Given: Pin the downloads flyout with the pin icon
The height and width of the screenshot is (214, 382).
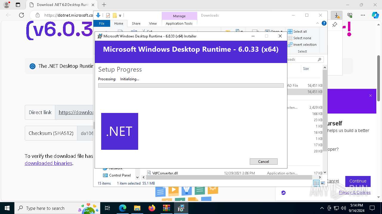Looking at the screenshot, I should (x=335, y=25).
